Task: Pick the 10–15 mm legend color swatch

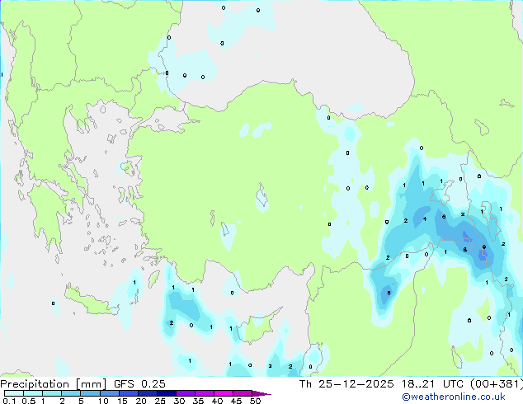Action: coord(109,393)
